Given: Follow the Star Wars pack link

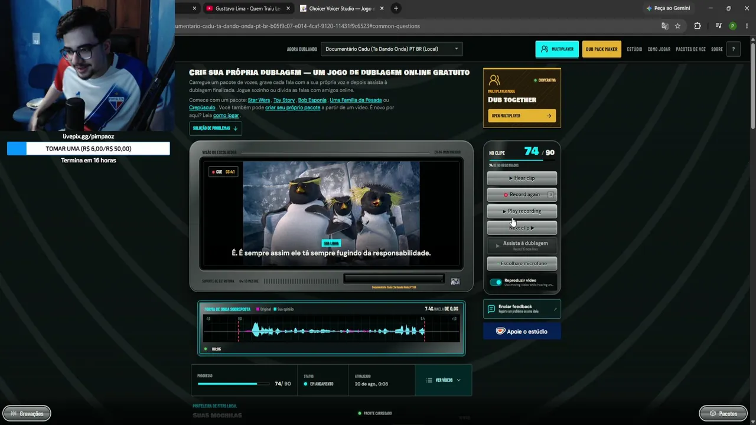Looking at the screenshot, I should click(259, 100).
